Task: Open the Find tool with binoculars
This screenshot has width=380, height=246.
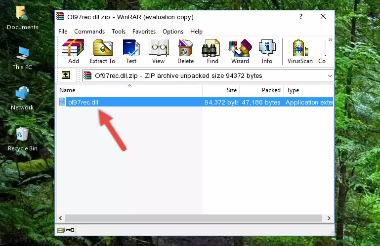Action: 212,51
